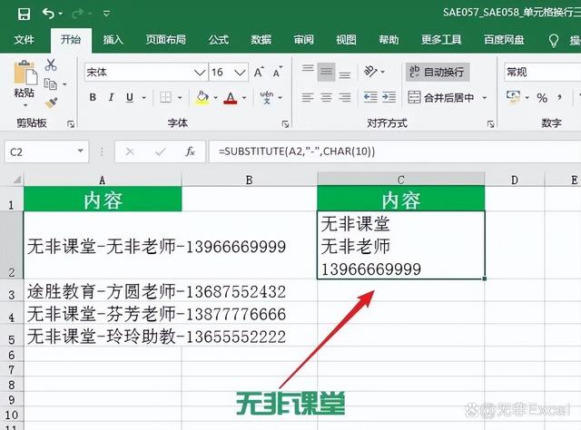Open the Customize Quick Access Toolbar arrow
Viewport: 581px width, 430px height.
coord(107,14)
